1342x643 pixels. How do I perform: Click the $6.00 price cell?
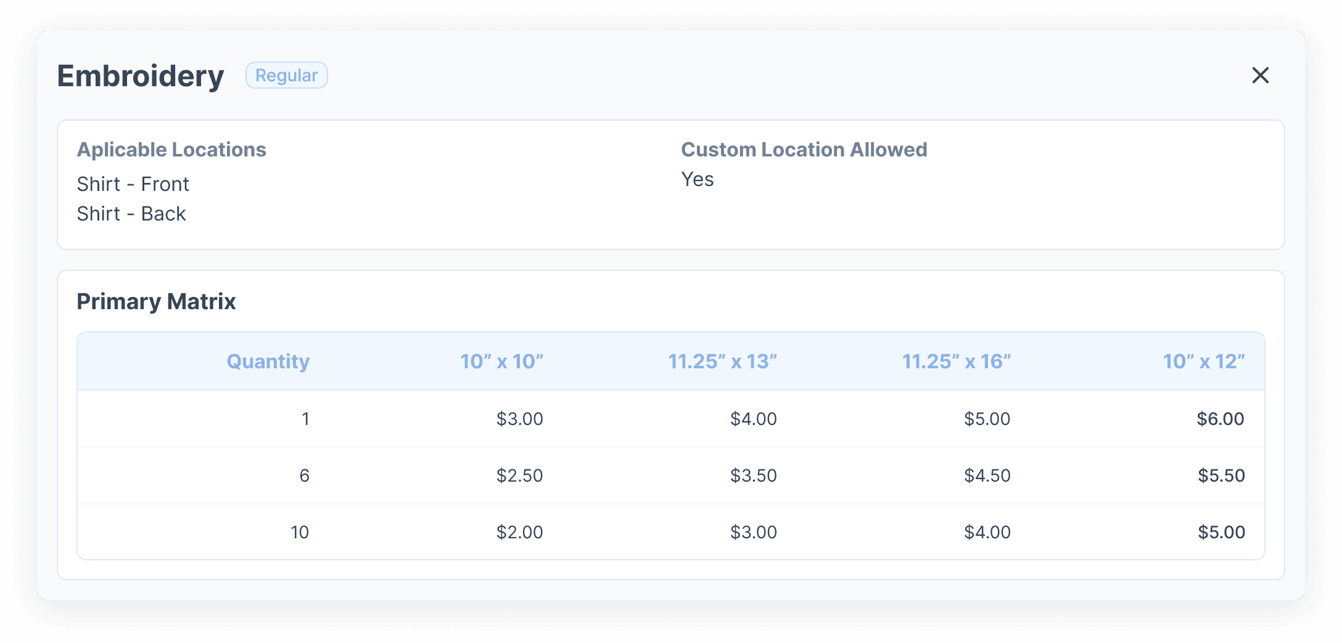pos(1220,419)
